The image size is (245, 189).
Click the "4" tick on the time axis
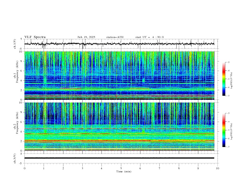pos(101,168)
